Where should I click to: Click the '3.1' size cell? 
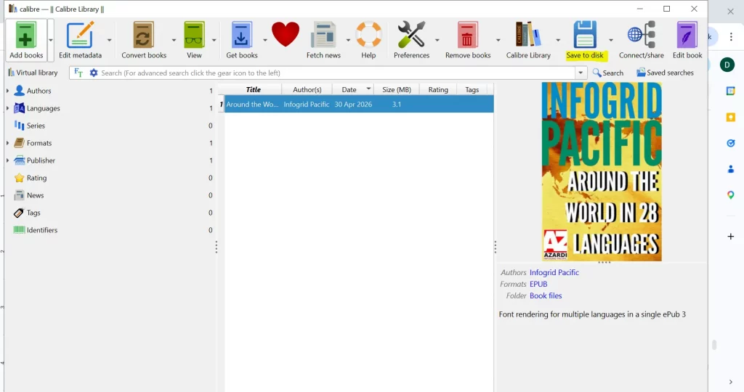397,105
